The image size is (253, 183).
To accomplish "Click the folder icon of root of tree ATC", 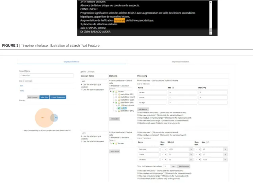I will [x=119, y=95].
